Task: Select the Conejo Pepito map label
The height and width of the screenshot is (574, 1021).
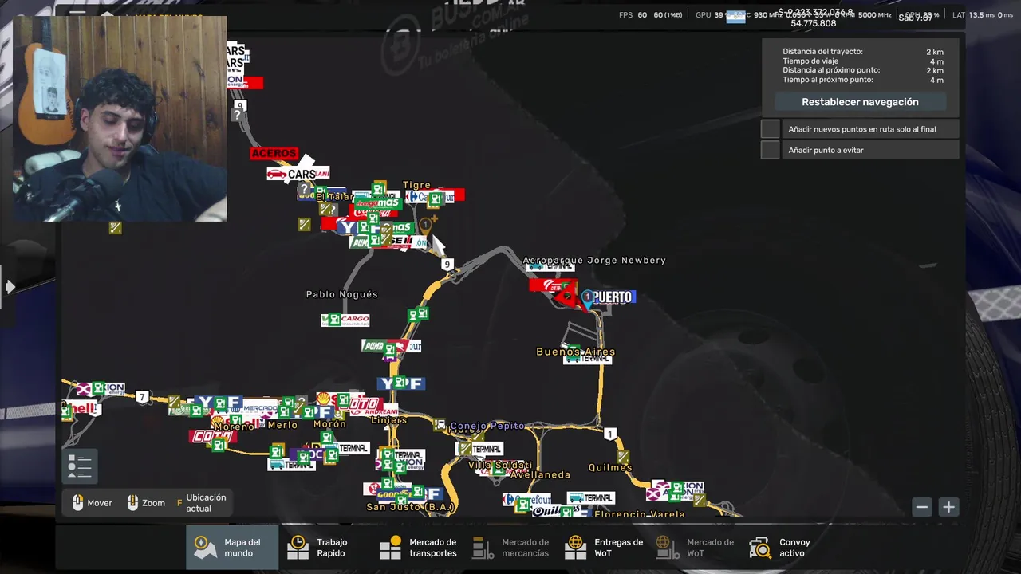Action: [x=487, y=426]
